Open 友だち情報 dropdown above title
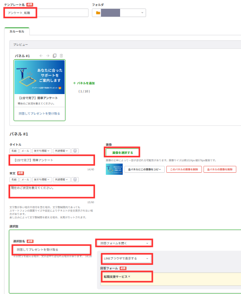This screenshot has height=294, width=241. pyautogui.click(x=42, y=151)
